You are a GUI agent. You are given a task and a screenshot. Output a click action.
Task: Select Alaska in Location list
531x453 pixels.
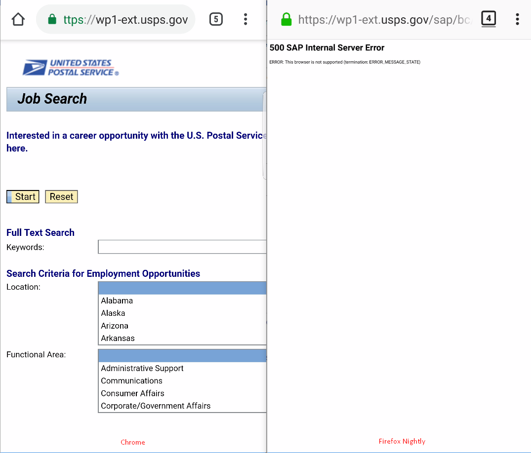click(182, 313)
